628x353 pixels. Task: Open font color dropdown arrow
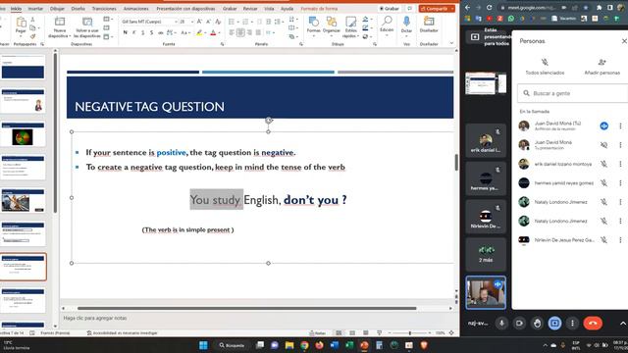pos(219,32)
